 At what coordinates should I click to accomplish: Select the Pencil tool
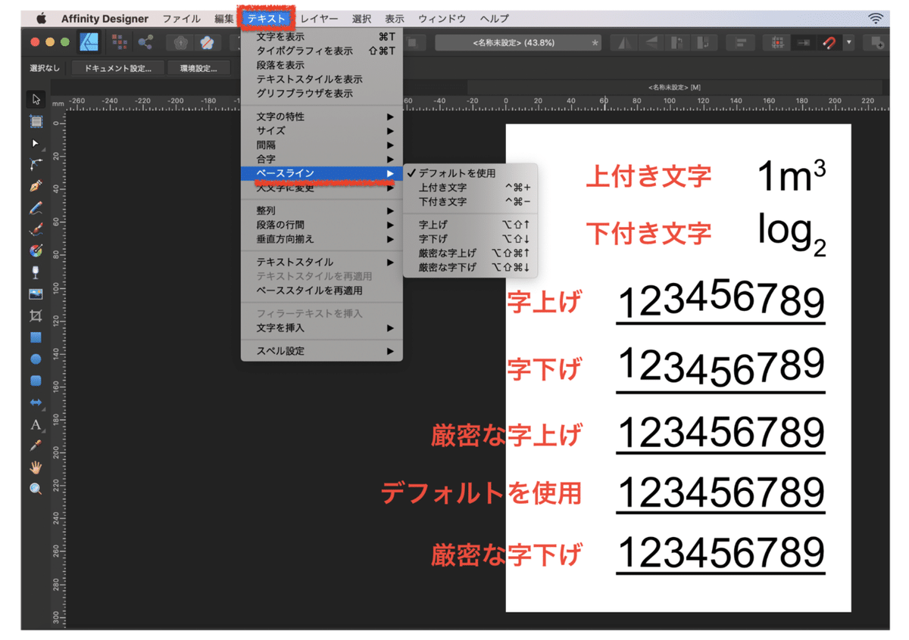(36, 209)
